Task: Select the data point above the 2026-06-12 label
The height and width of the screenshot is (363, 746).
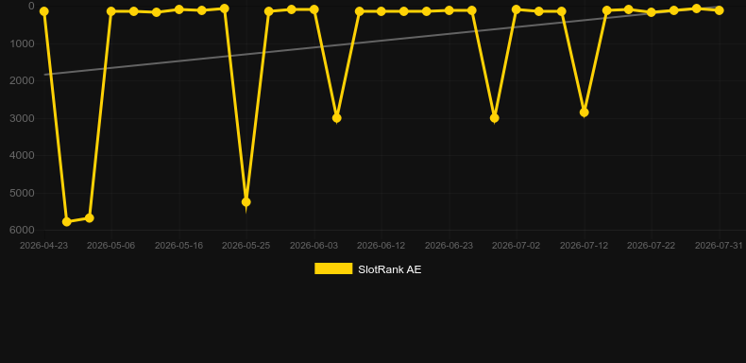Action: pos(381,11)
